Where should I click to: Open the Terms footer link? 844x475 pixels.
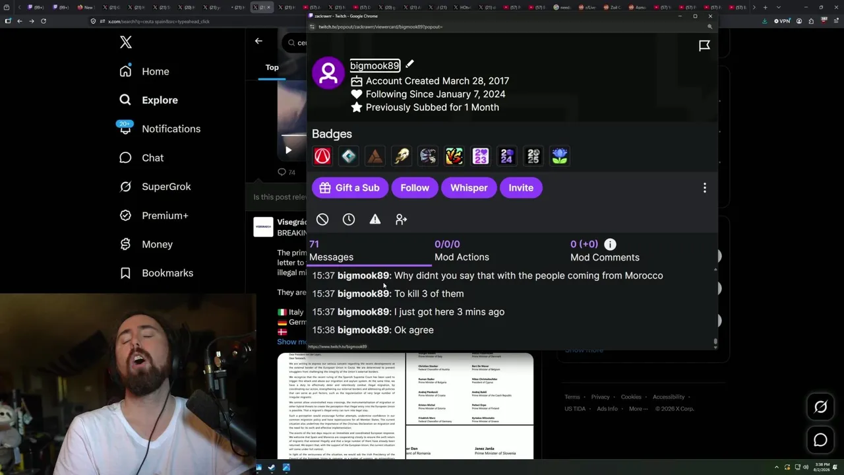coord(572,397)
